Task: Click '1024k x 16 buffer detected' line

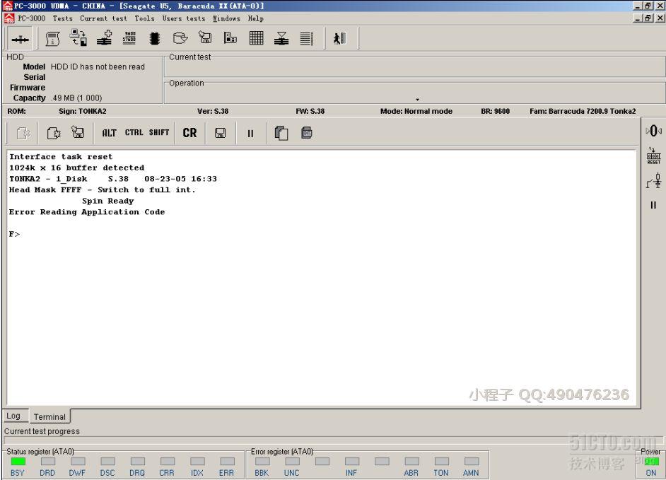Action: tap(77, 168)
